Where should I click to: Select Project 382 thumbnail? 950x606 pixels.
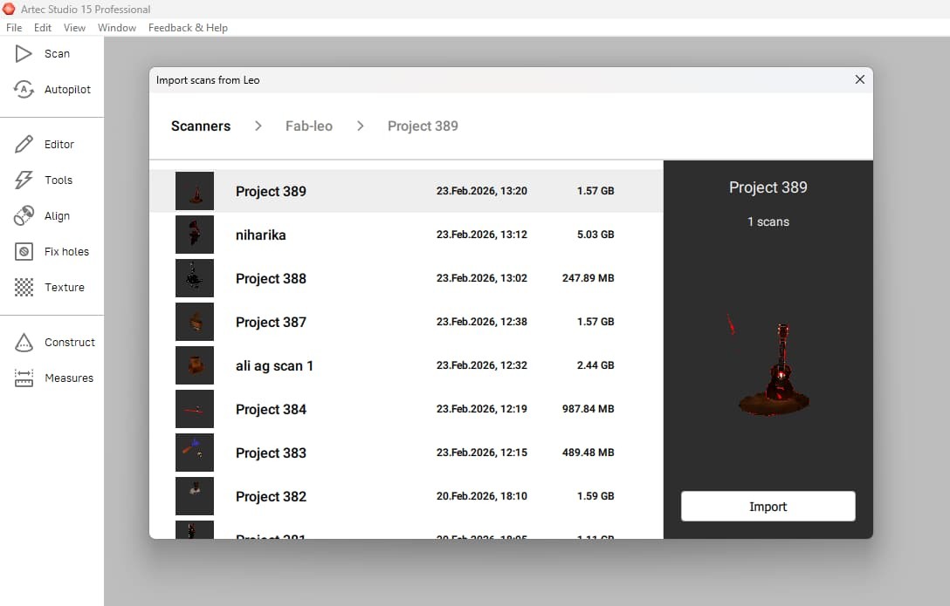click(x=195, y=496)
